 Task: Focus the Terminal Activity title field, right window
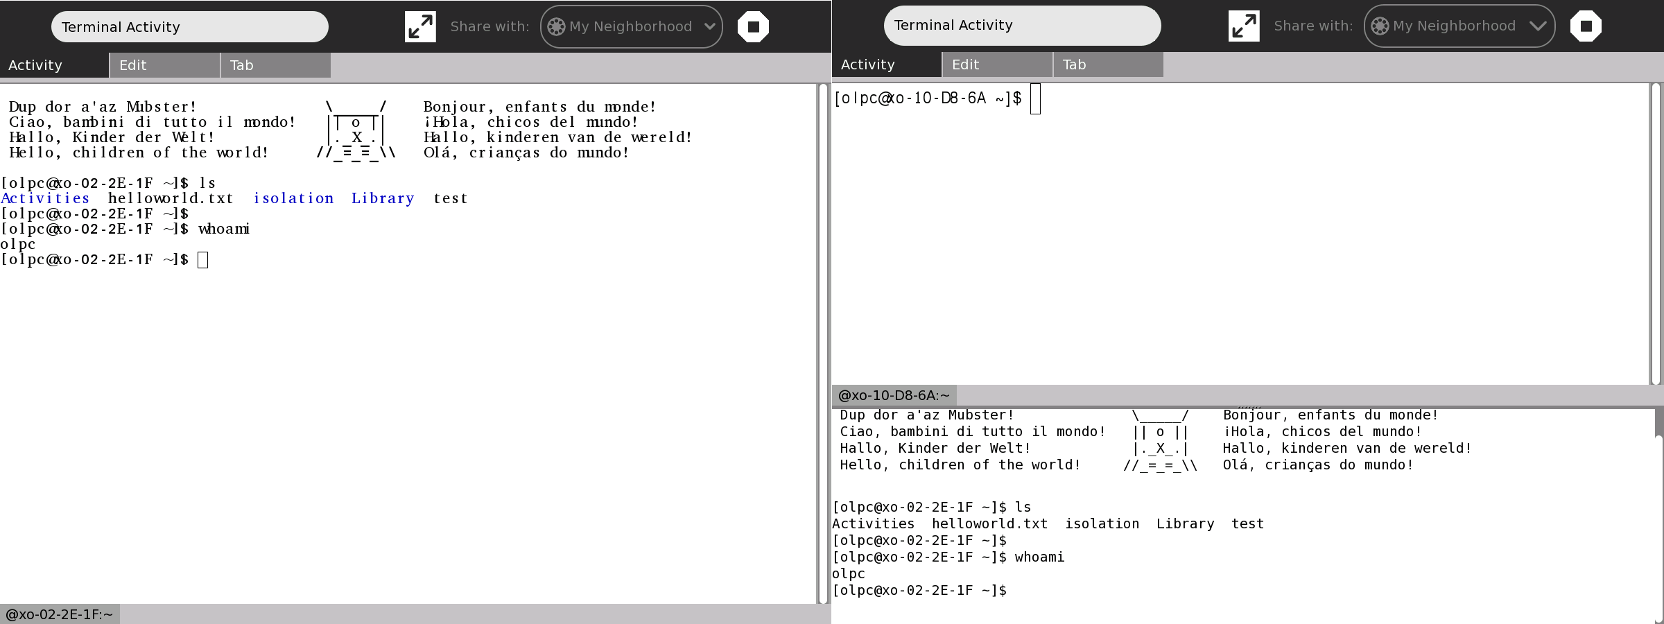point(1021,26)
